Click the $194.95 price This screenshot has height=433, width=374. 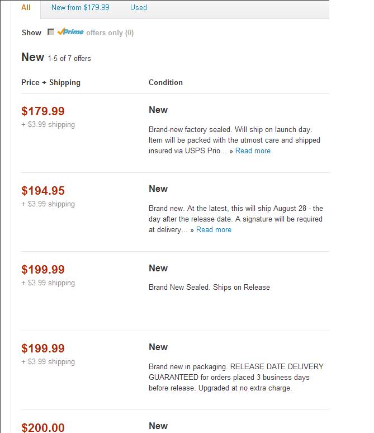pyautogui.click(x=43, y=191)
